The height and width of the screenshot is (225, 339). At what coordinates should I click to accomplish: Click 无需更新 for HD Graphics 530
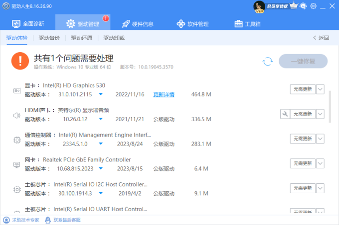[303, 89]
